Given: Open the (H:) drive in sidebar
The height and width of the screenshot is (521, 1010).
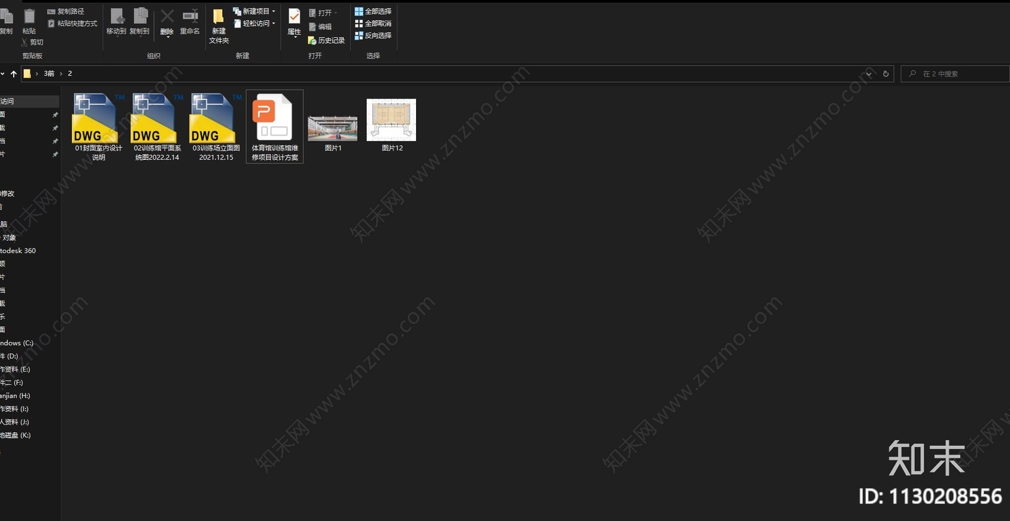Looking at the screenshot, I should click(15, 396).
